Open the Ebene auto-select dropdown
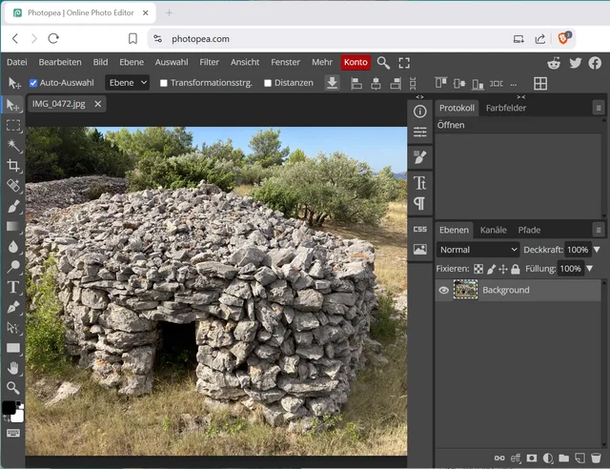The image size is (610, 469). [128, 83]
